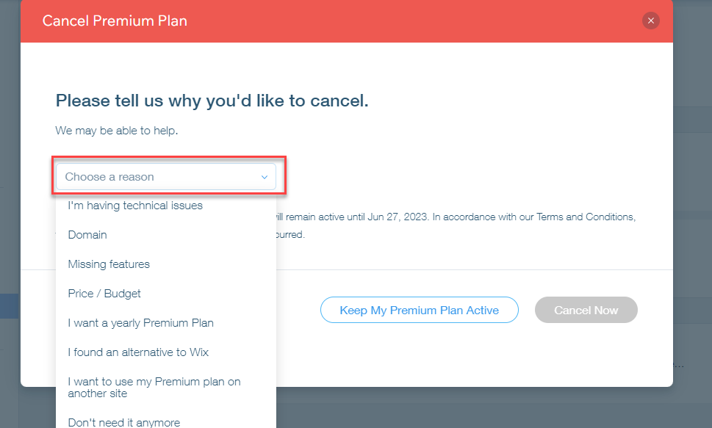Click the Cancel Premium Plan header title
This screenshot has width=712, height=428.
[x=115, y=21]
